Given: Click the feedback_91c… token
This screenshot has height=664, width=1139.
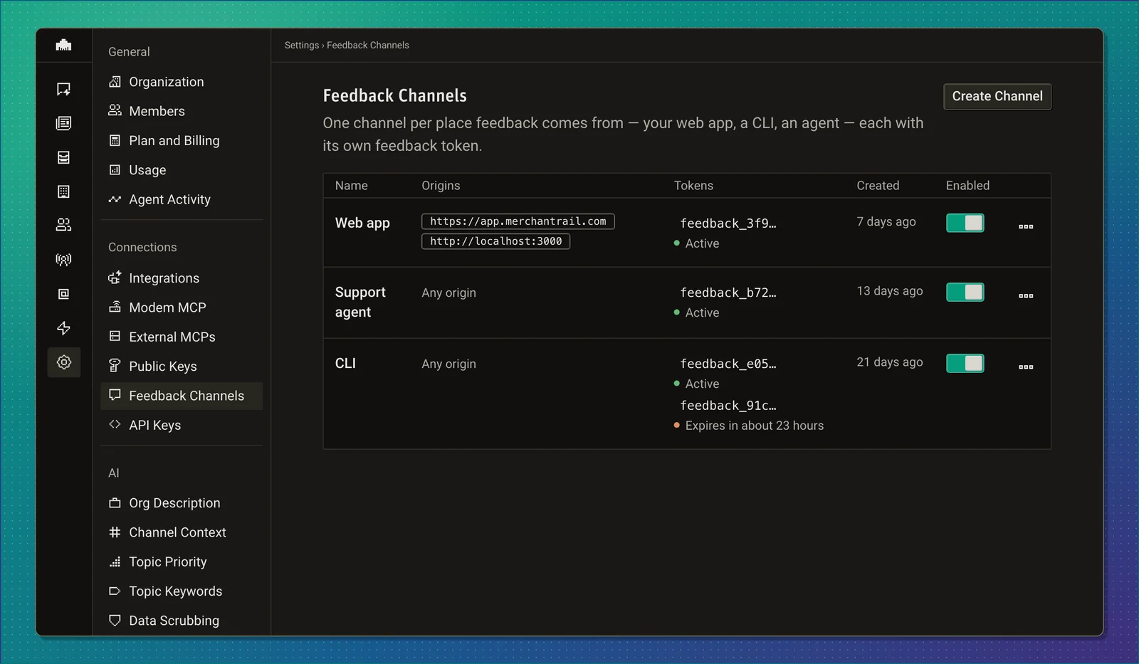Looking at the screenshot, I should point(728,406).
